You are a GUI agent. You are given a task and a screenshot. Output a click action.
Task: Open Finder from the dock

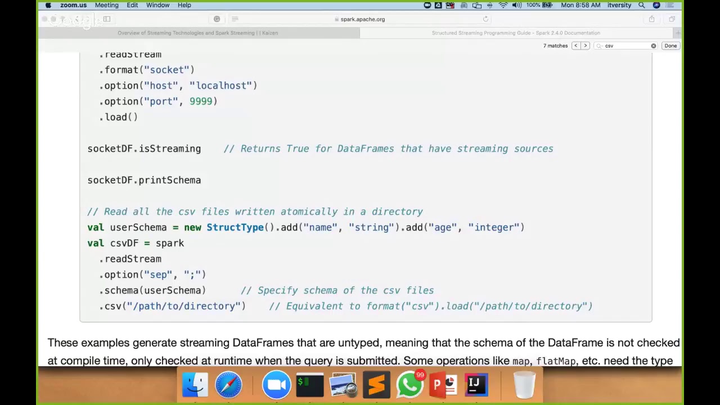click(x=195, y=385)
